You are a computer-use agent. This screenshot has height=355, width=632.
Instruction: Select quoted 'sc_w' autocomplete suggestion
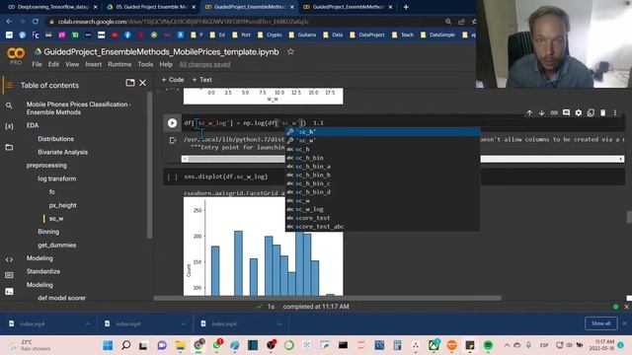pos(382,140)
